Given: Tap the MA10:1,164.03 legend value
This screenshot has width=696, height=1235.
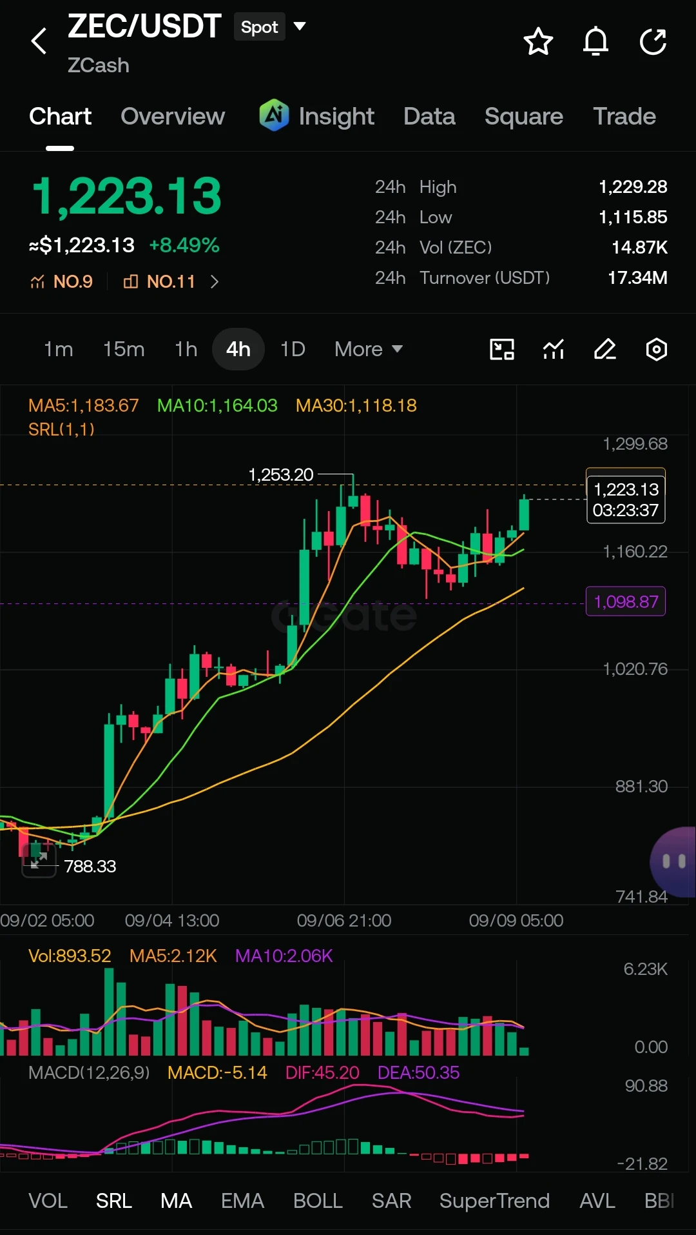Looking at the screenshot, I should point(217,405).
